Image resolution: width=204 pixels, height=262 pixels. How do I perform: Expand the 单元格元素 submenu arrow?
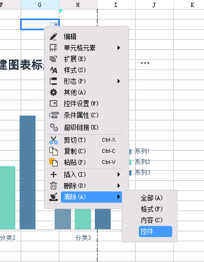(x=119, y=48)
